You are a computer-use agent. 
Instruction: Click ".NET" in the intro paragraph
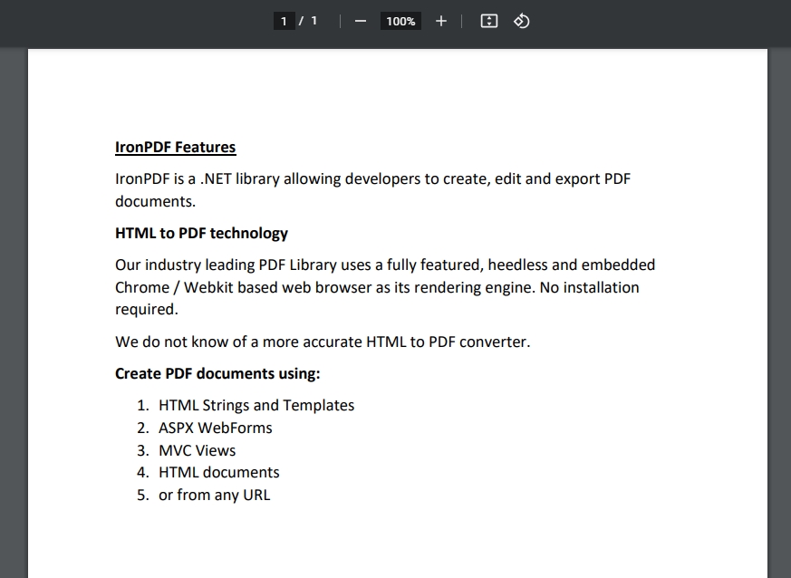[x=216, y=179]
